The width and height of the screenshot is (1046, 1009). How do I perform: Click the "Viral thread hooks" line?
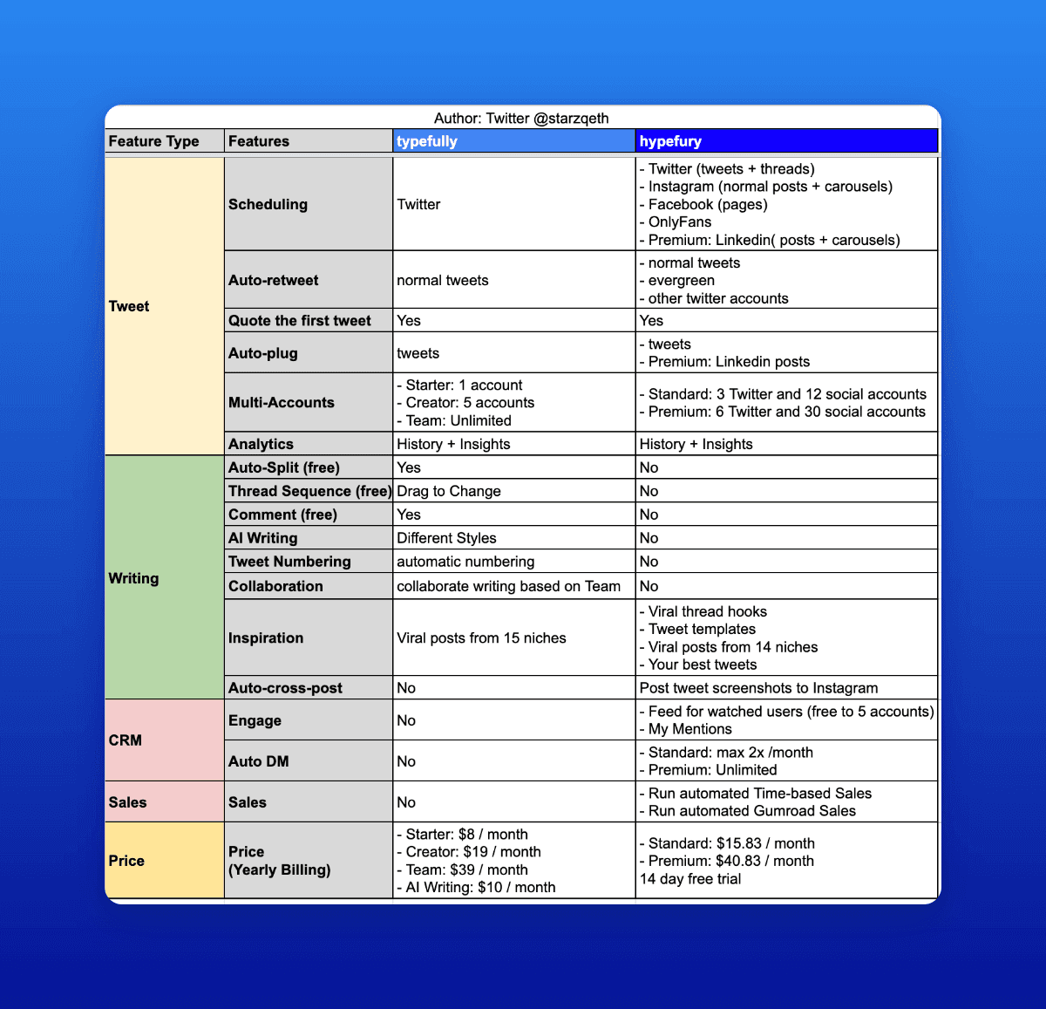[x=703, y=612]
